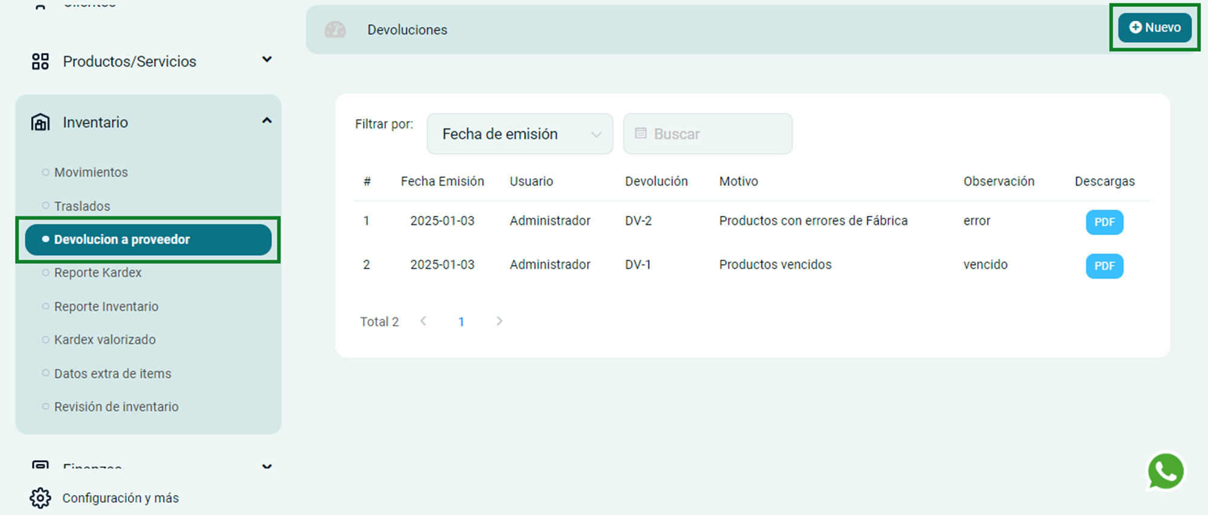Click the Productos/Servicios grid icon
The height and width of the screenshot is (515, 1208).
pyautogui.click(x=40, y=62)
